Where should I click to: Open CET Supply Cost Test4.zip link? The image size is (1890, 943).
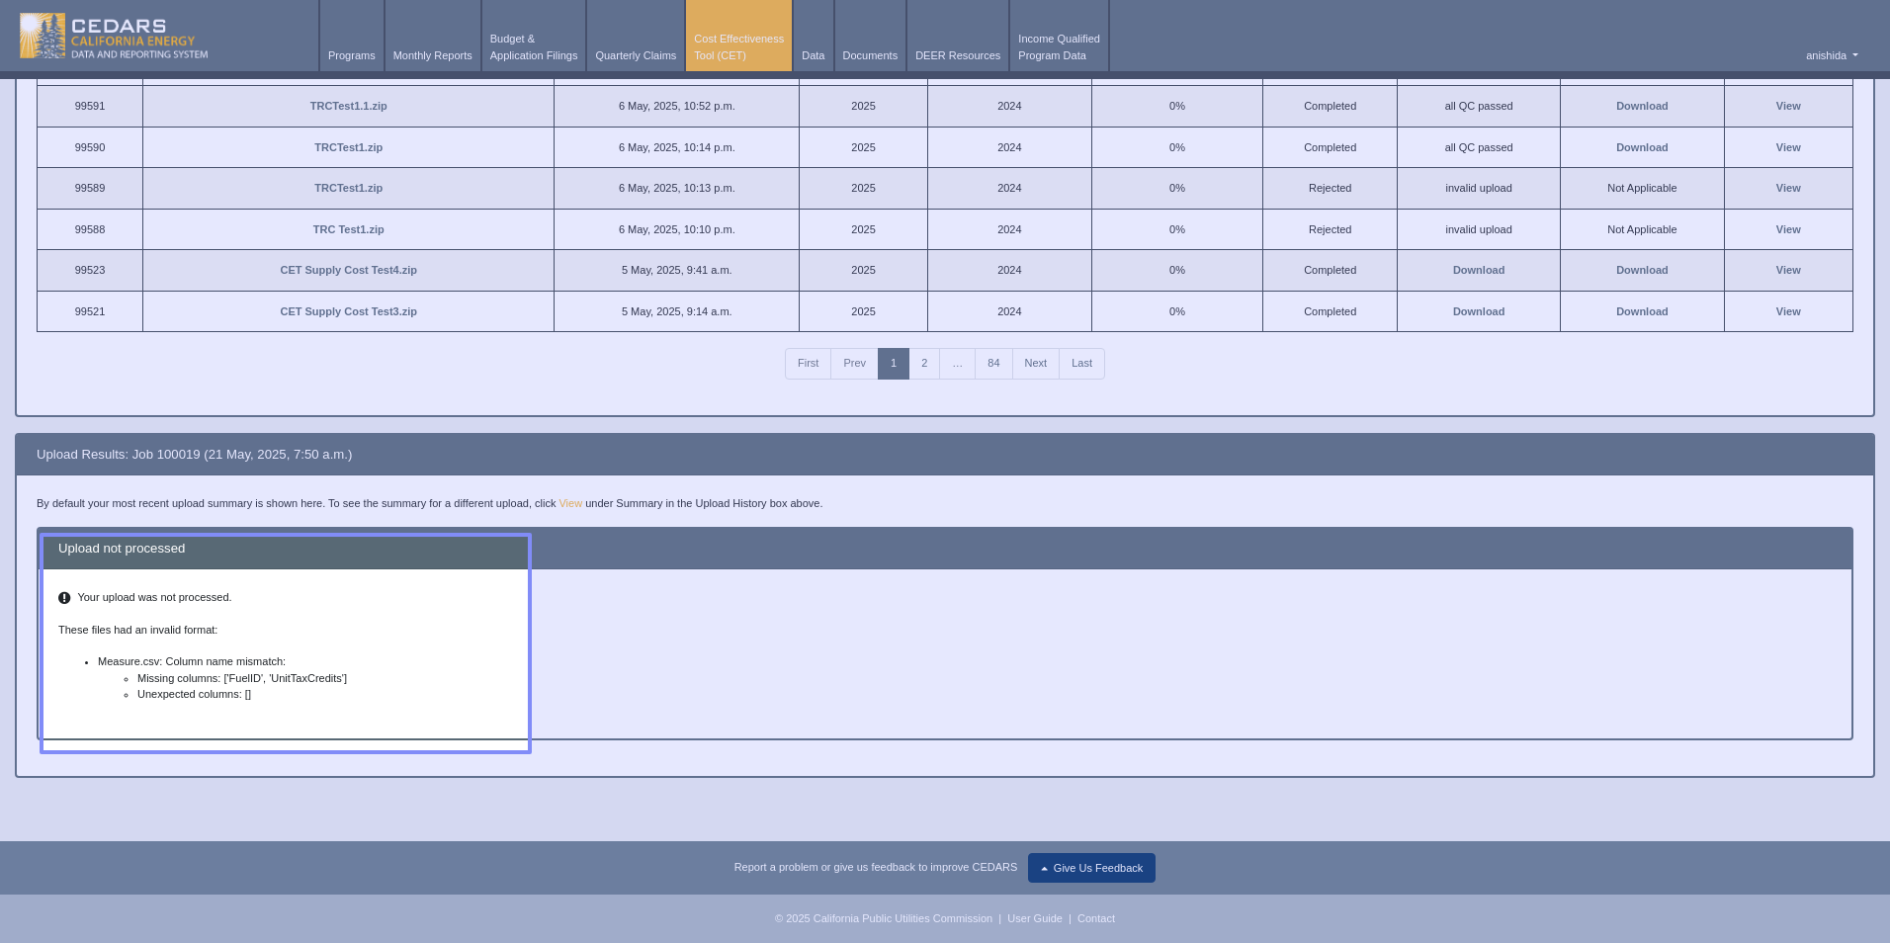348,270
